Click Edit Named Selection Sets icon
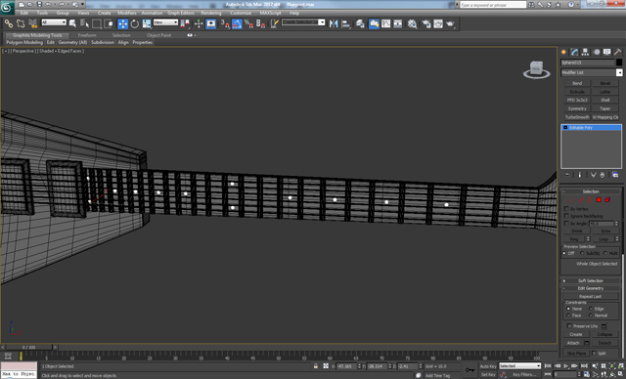This screenshot has height=379, width=626. (x=274, y=23)
